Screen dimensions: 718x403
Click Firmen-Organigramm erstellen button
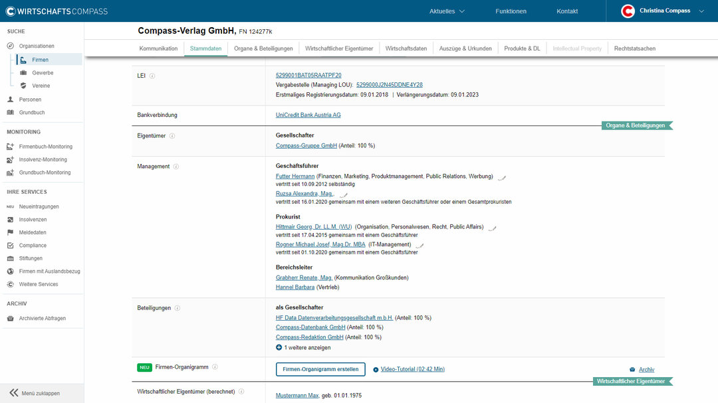pyautogui.click(x=320, y=370)
